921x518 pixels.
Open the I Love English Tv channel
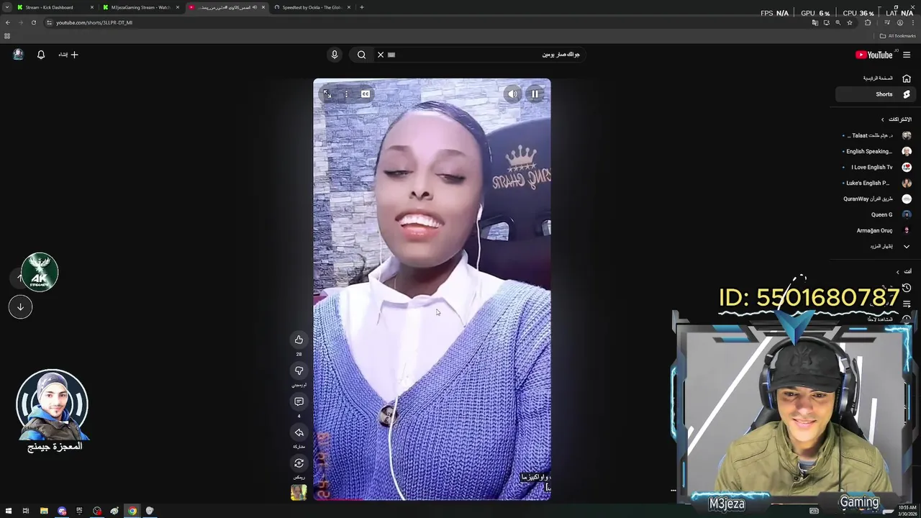(874, 167)
